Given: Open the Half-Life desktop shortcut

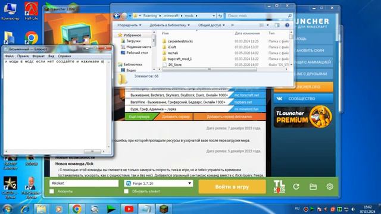Looking at the screenshot, I should [32, 11].
